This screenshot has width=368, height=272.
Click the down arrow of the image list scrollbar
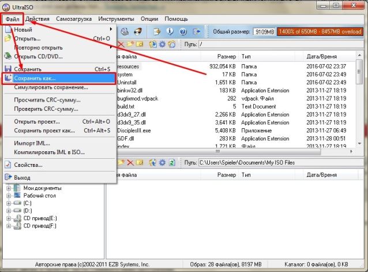tap(359, 144)
